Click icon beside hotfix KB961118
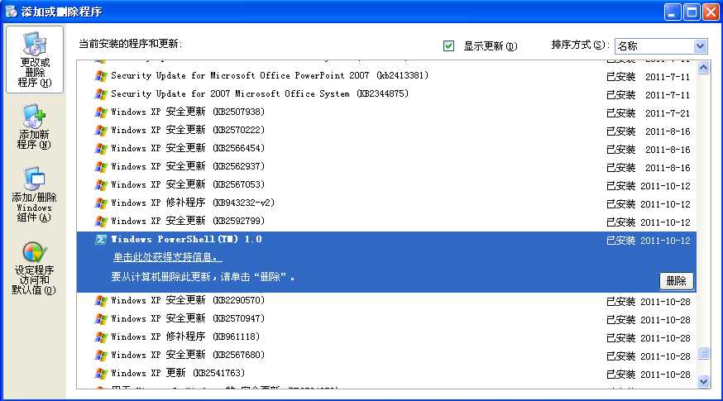 click(x=101, y=337)
